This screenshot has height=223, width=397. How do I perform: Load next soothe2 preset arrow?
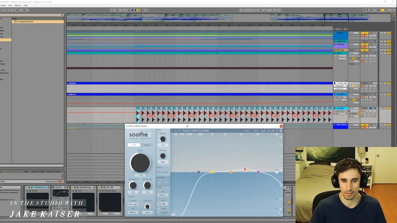point(176,130)
